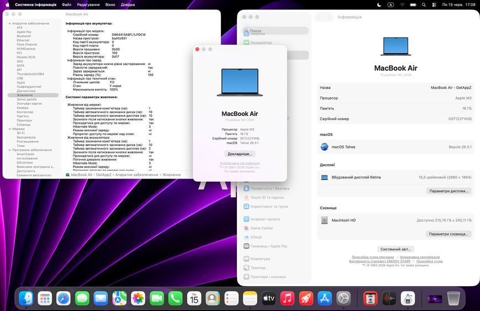Launch FaceTime from the Dock
Image resolution: width=480 pixels, height=311 pixels.
click(x=157, y=298)
